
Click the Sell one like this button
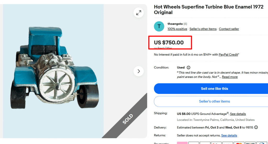(x=214, y=89)
